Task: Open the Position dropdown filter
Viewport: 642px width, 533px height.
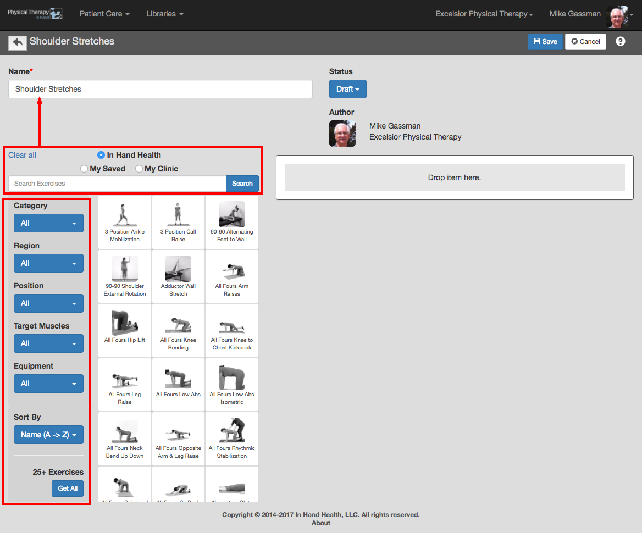Action: point(48,303)
